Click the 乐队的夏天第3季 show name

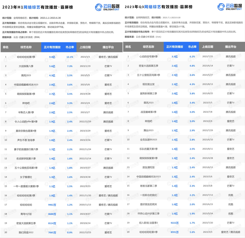click(149, 149)
